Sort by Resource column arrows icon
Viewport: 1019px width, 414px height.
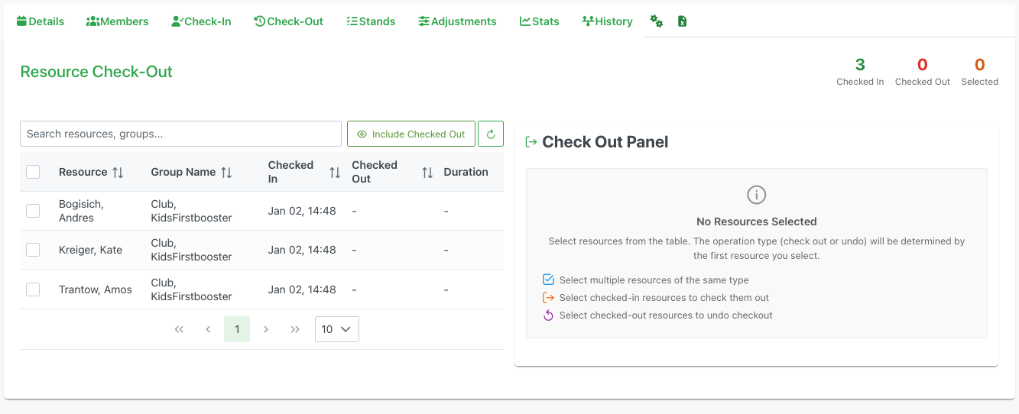(118, 173)
